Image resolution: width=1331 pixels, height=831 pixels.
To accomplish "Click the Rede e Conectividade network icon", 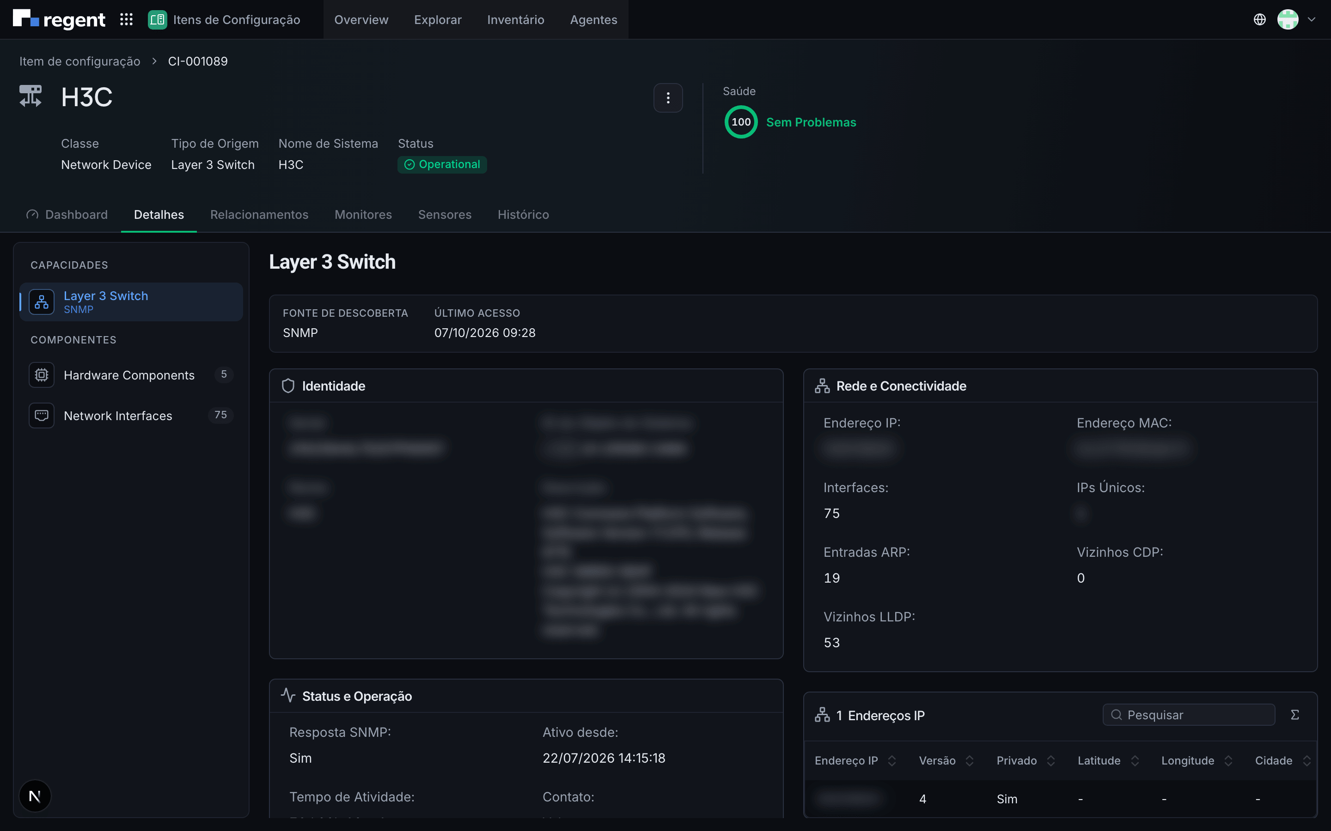I will [822, 386].
